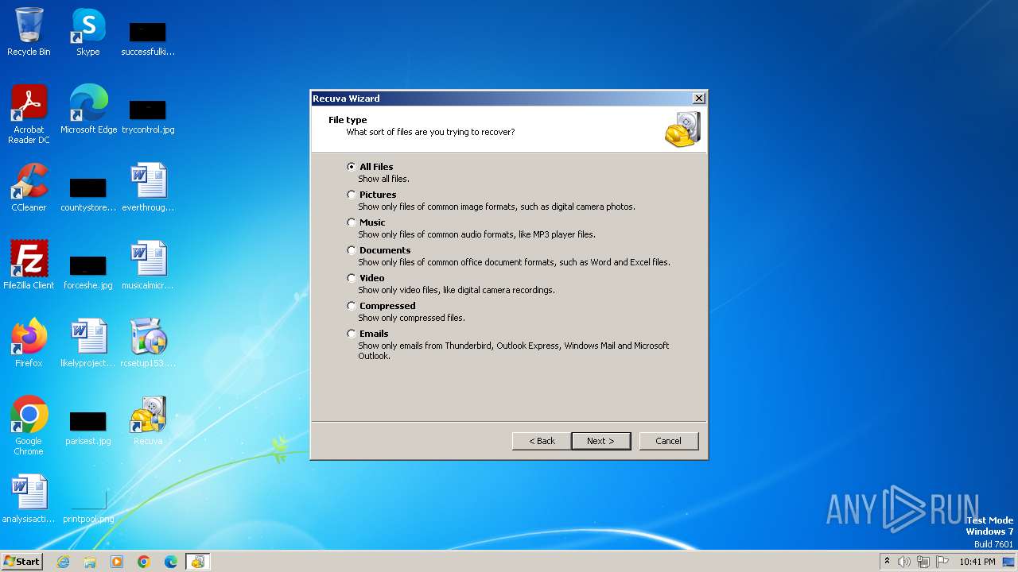1018x572 pixels.
Task: Open the Recycle Bin desktop icon
Action: [29, 33]
